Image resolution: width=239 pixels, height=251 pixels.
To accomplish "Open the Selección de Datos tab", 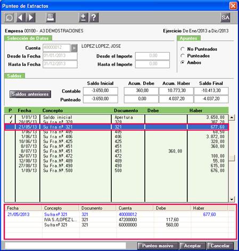I will tap(28, 38).
